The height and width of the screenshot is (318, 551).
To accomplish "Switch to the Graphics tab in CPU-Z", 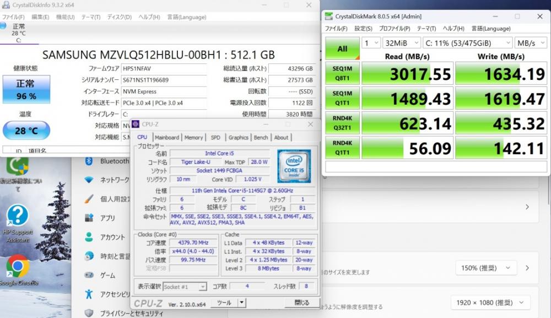I will click(x=238, y=137).
